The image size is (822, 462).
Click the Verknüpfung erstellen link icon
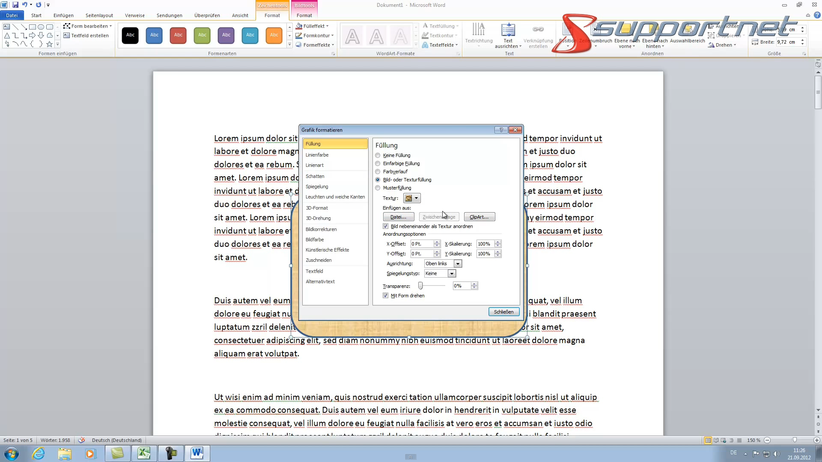tap(538, 30)
